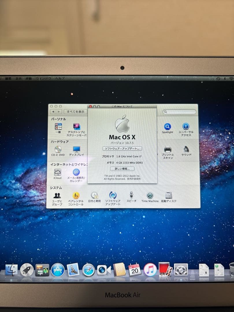Open the ウインドウ menu
This screenshot has width=234, height=312.
[x=43, y=78]
